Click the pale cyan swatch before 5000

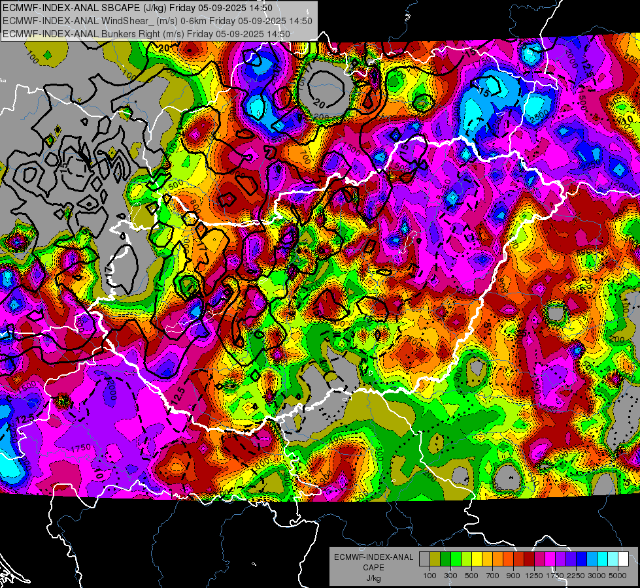[x=613, y=559]
